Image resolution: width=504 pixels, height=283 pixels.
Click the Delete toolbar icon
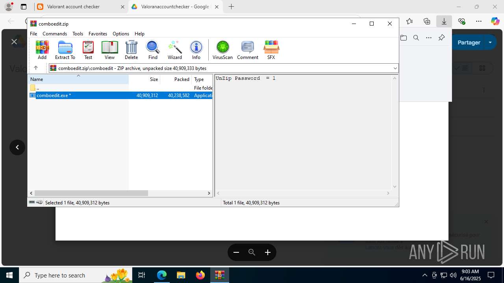(x=131, y=50)
